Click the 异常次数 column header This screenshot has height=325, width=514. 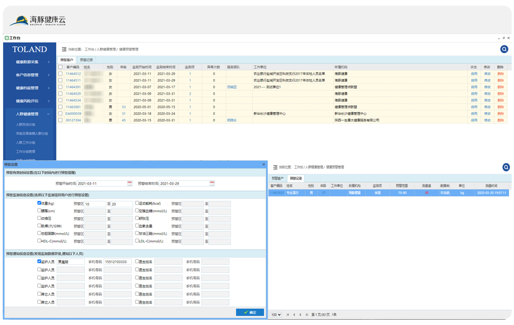pos(214,67)
